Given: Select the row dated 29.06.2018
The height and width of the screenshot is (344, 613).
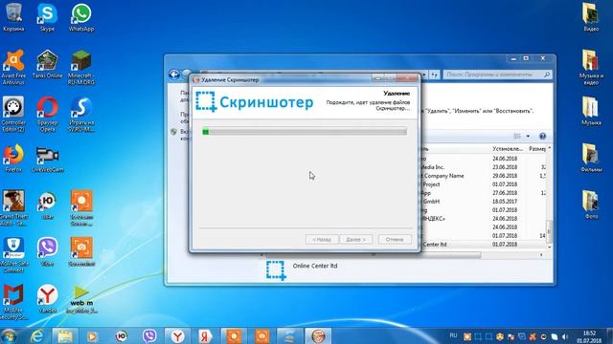Looking at the screenshot, I should pos(484,176).
